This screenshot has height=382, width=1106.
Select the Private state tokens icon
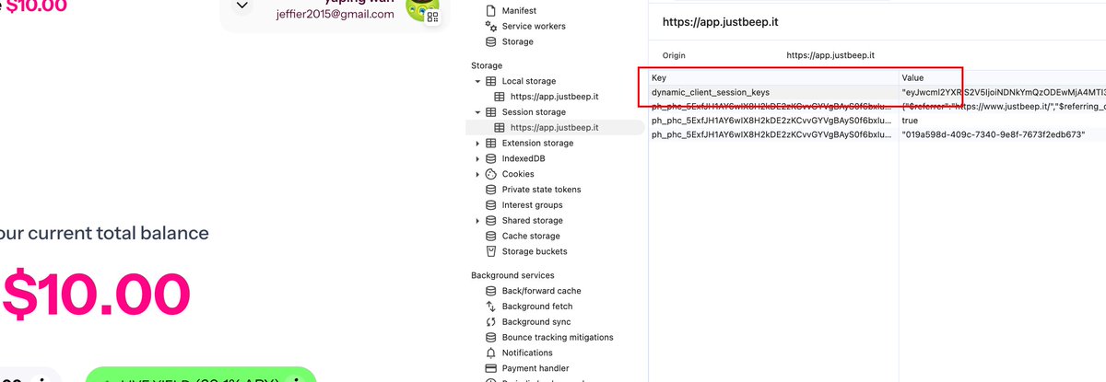pyautogui.click(x=491, y=190)
